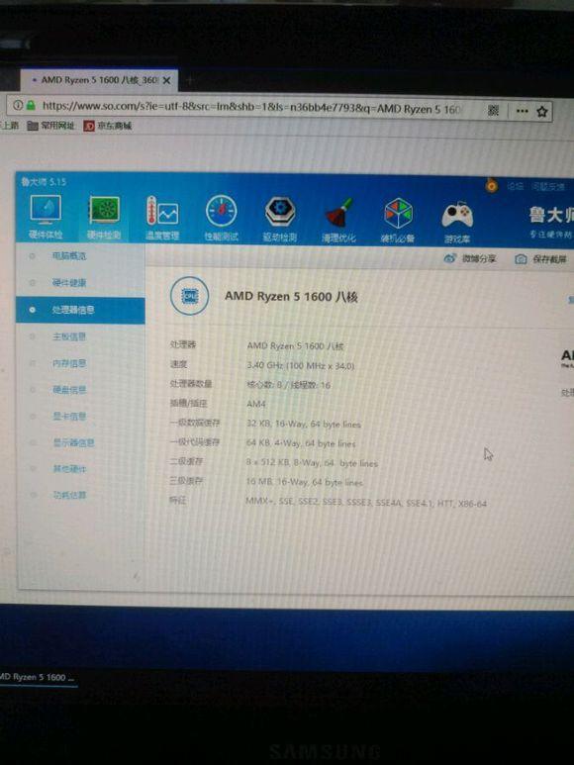Click the AMD Ryzen 5 1600 taskbar item
Screen dimensions: 574x765
point(37,677)
